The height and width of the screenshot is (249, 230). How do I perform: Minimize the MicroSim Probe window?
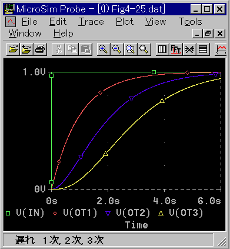(196, 9)
